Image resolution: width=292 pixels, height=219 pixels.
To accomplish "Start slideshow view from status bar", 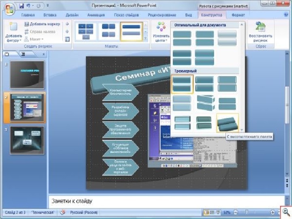I will point(218,212).
